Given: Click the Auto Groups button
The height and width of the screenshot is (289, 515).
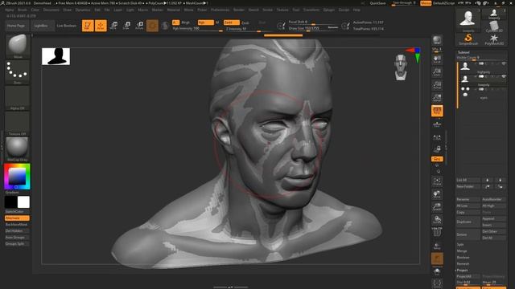Looking at the screenshot, I should tap(18, 238).
